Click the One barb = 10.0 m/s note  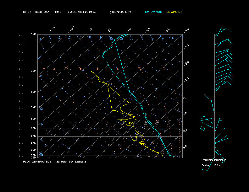[x=212, y=165]
